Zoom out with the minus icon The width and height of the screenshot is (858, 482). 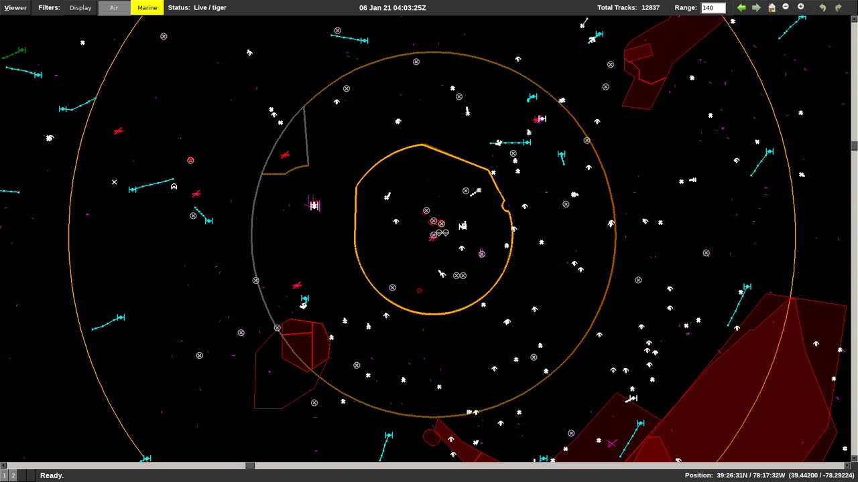786,7
